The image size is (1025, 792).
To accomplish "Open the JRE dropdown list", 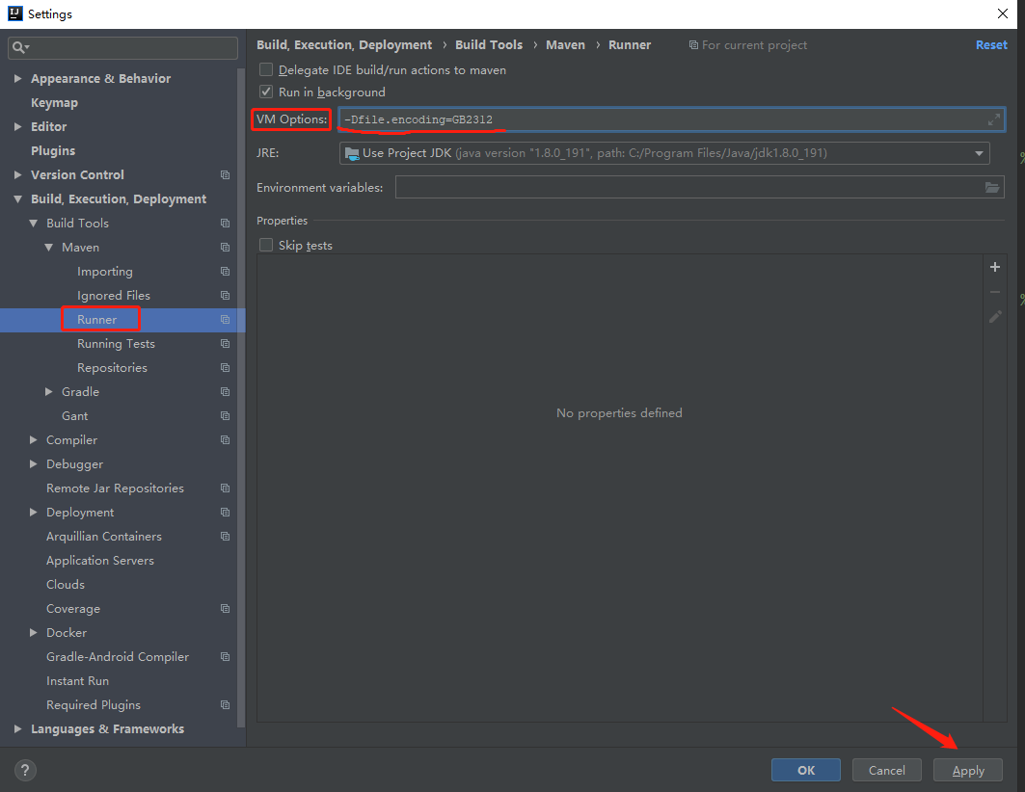I will (x=979, y=153).
